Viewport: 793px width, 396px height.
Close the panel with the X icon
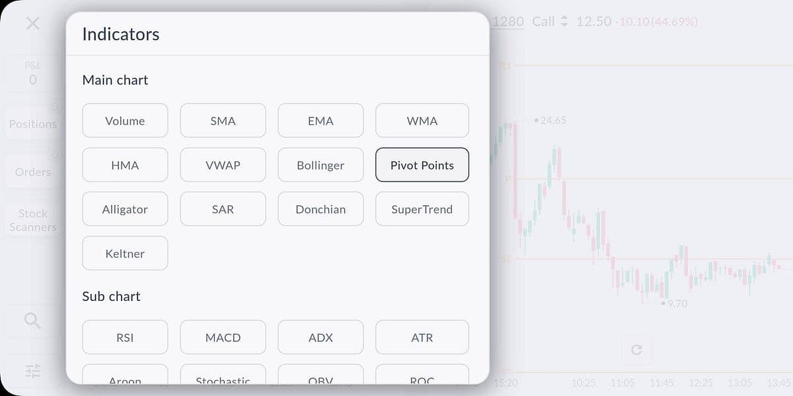coord(32,24)
